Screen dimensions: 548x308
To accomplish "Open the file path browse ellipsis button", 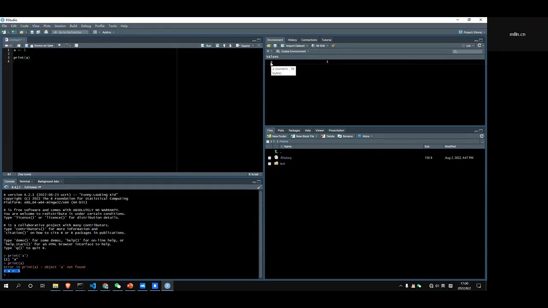I will [x=482, y=141].
